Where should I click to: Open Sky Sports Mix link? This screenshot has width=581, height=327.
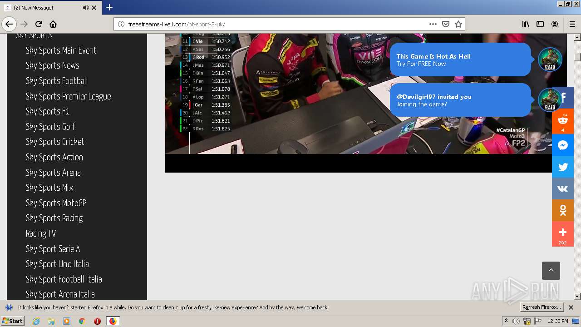click(x=49, y=188)
